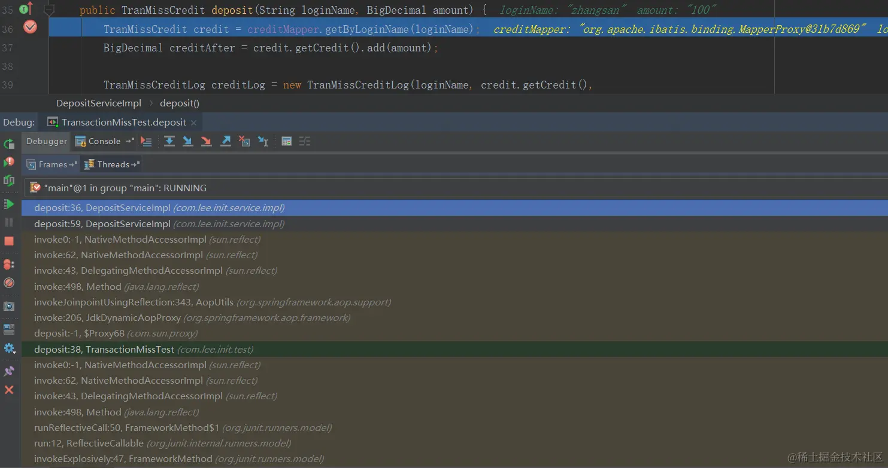Click the Step Out icon

click(x=226, y=141)
